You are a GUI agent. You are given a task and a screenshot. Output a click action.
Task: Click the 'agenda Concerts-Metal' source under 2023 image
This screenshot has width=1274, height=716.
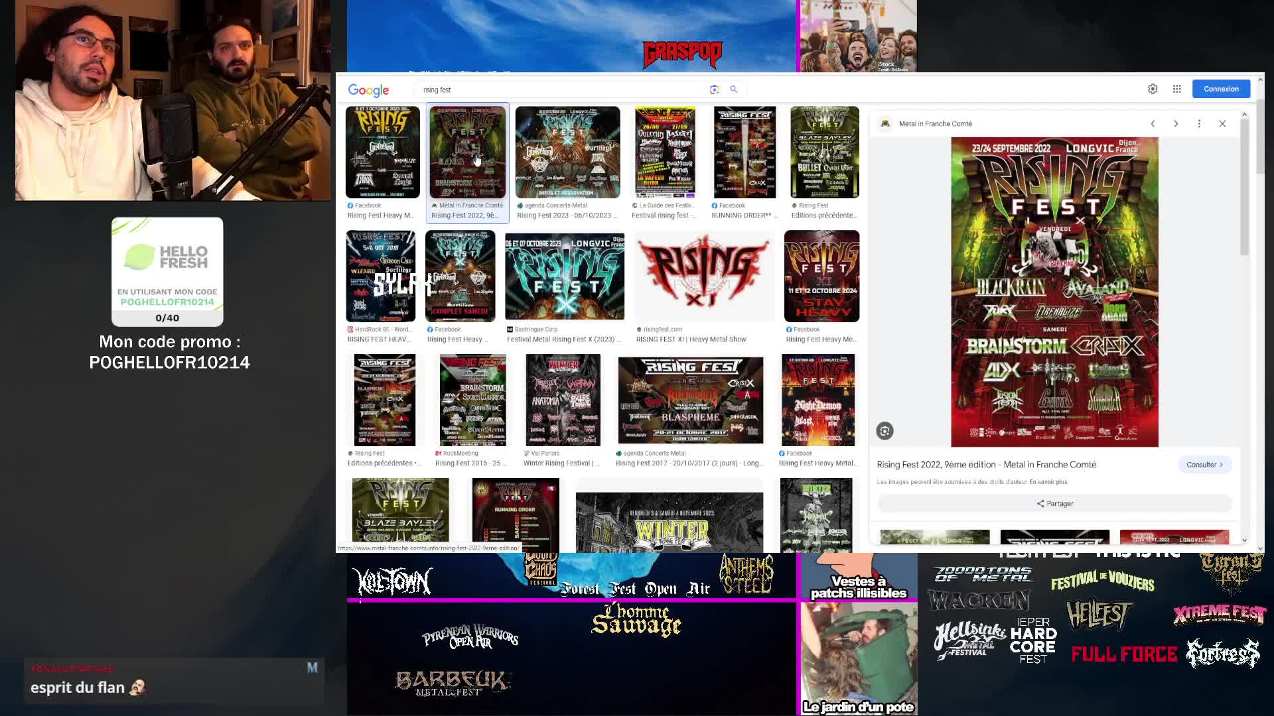(x=555, y=206)
